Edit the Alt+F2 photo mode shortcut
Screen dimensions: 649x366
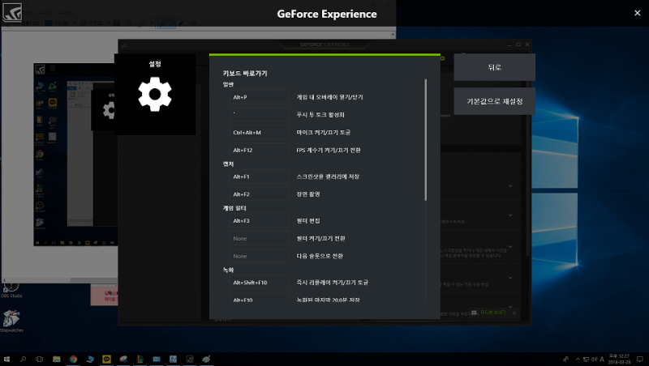coord(259,194)
